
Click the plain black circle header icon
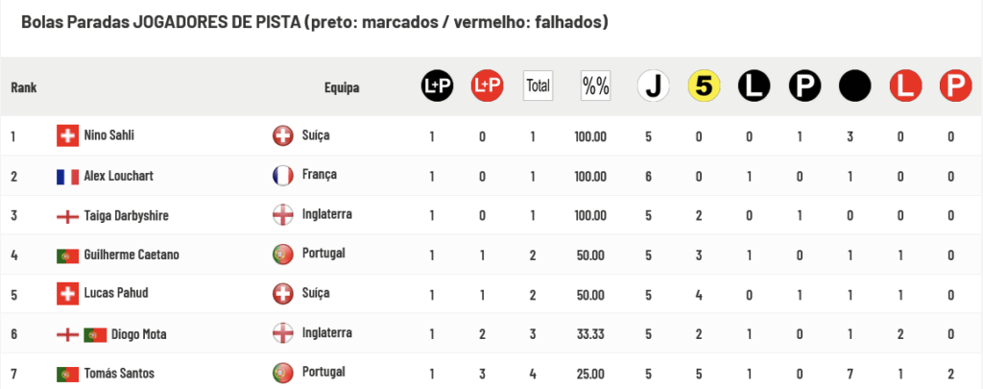coord(855,85)
